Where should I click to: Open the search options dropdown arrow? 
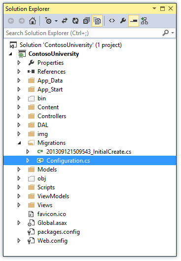click(173, 33)
